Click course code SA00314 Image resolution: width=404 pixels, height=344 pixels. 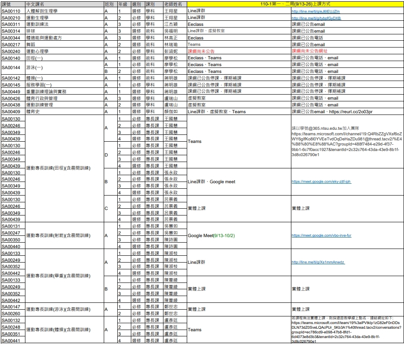11,31
